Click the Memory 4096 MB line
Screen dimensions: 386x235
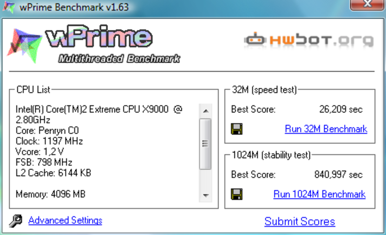(51, 194)
